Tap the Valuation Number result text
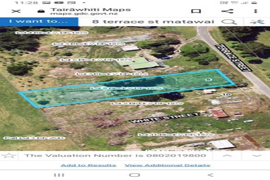The width and height of the screenshot is (270, 180). (x=115, y=155)
